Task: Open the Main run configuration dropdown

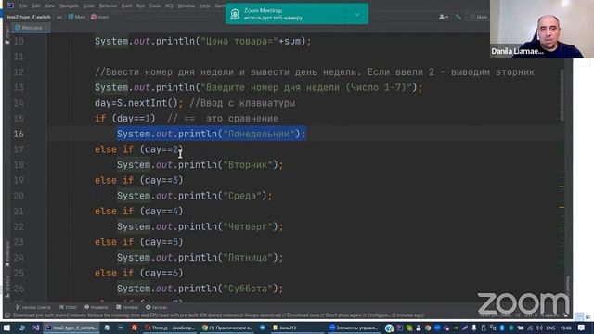Action: click(x=478, y=17)
